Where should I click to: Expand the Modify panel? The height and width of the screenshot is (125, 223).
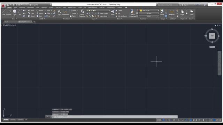(42, 19)
